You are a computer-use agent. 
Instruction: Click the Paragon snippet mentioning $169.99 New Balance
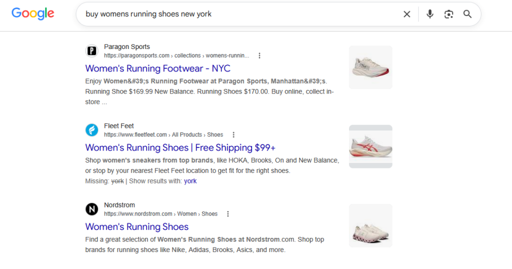tap(209, 91)
